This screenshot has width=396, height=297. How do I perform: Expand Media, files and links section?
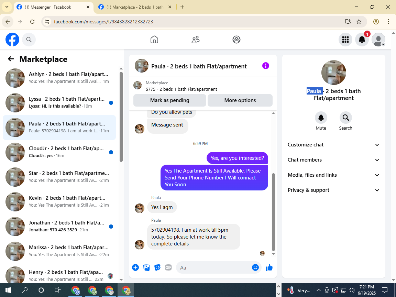(334, 175)
